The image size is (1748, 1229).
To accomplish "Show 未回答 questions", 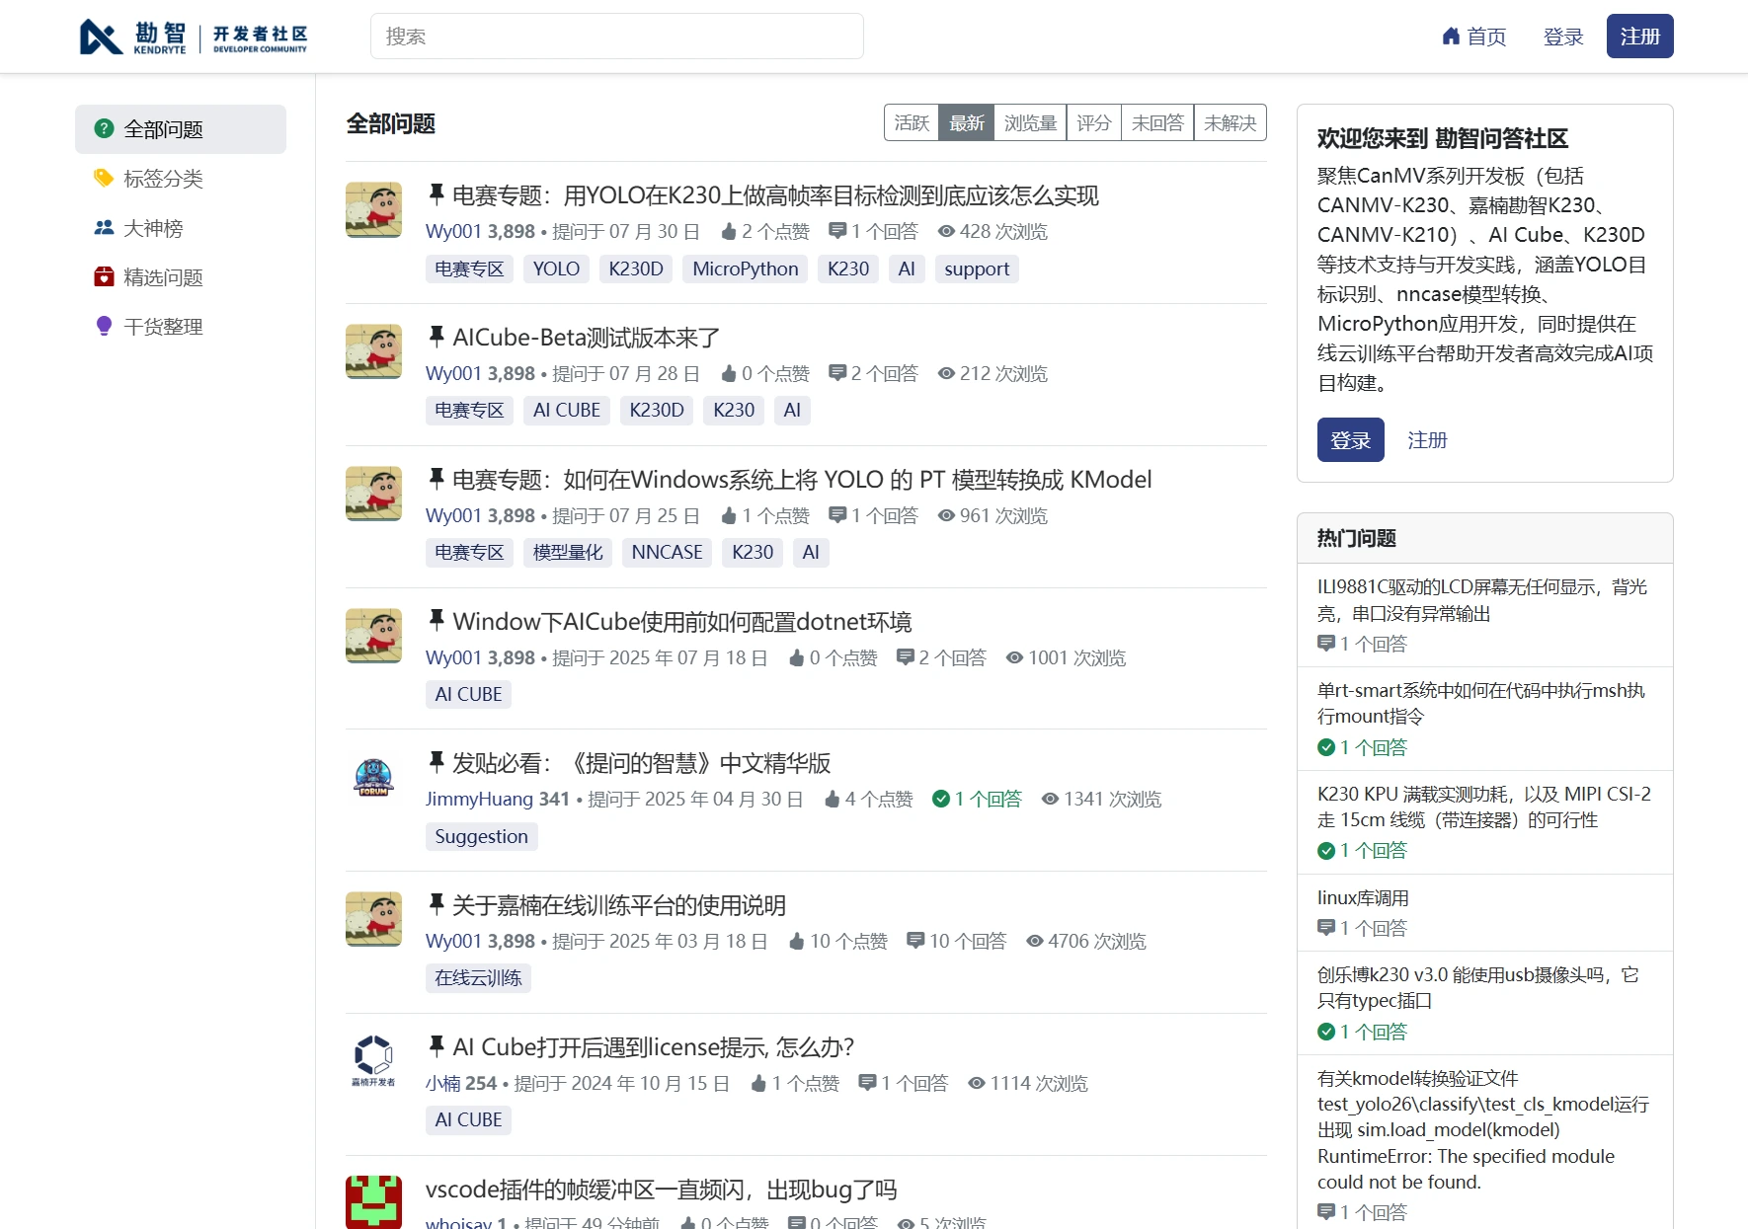I will [1157, 122].
